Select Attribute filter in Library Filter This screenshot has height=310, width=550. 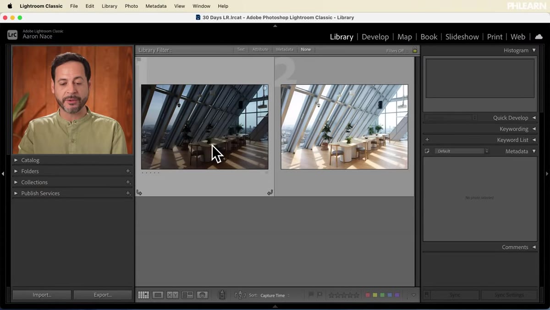(260, 50)
